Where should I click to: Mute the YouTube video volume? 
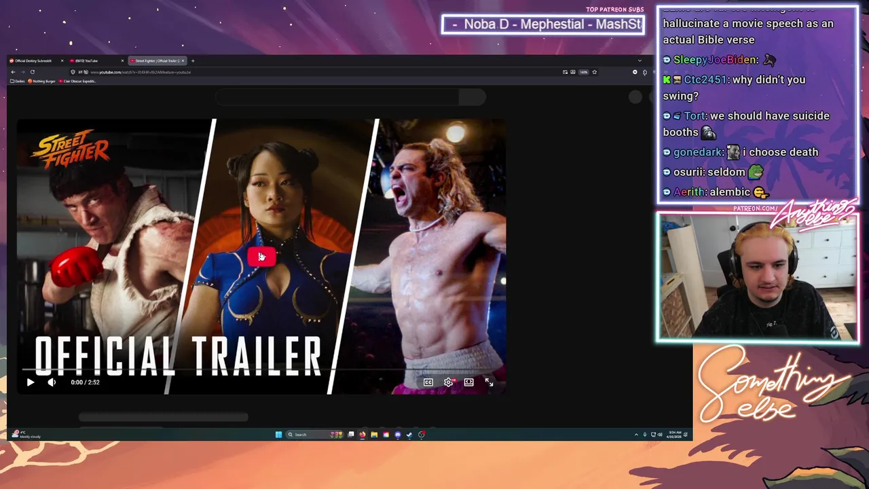tap(52, 382)
